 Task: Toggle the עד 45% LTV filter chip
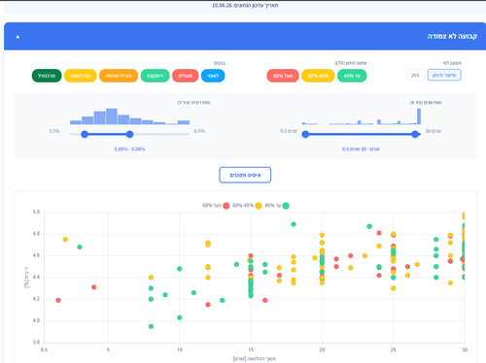(352, 76)
